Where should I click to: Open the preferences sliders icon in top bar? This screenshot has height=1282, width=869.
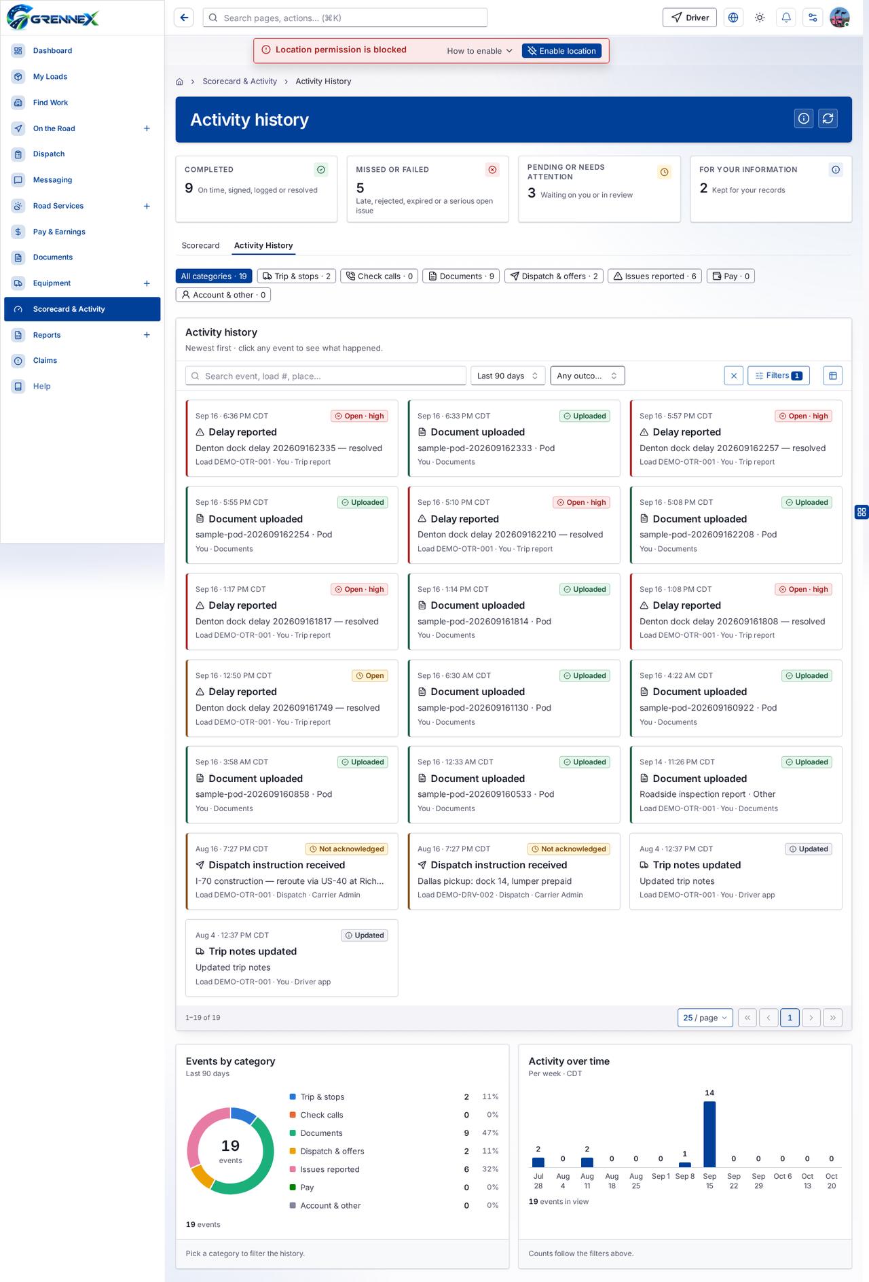coord(813,18)
